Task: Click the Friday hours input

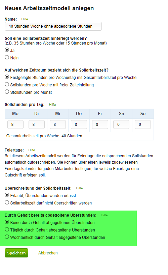Action: pos(100,125)
